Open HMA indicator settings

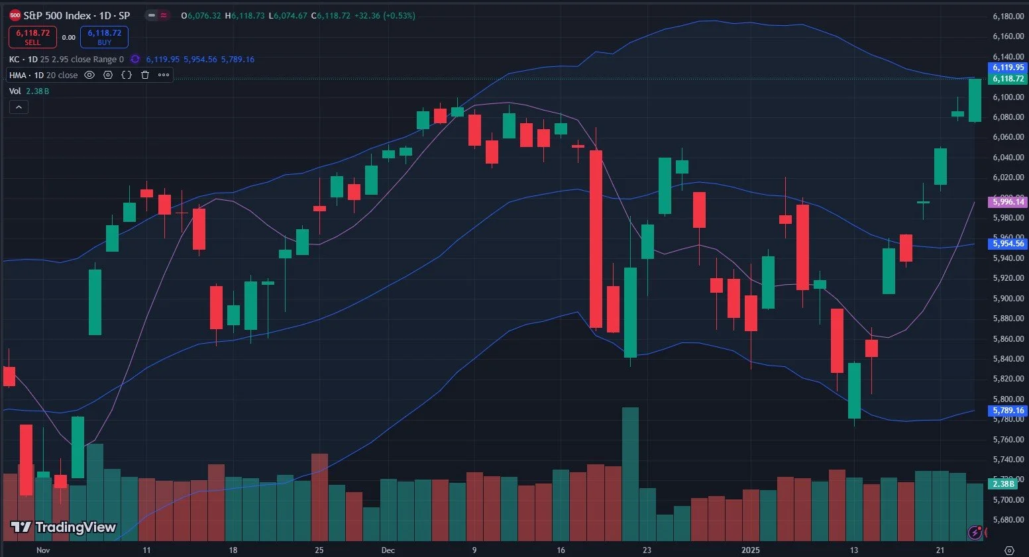tap(108, 76)
